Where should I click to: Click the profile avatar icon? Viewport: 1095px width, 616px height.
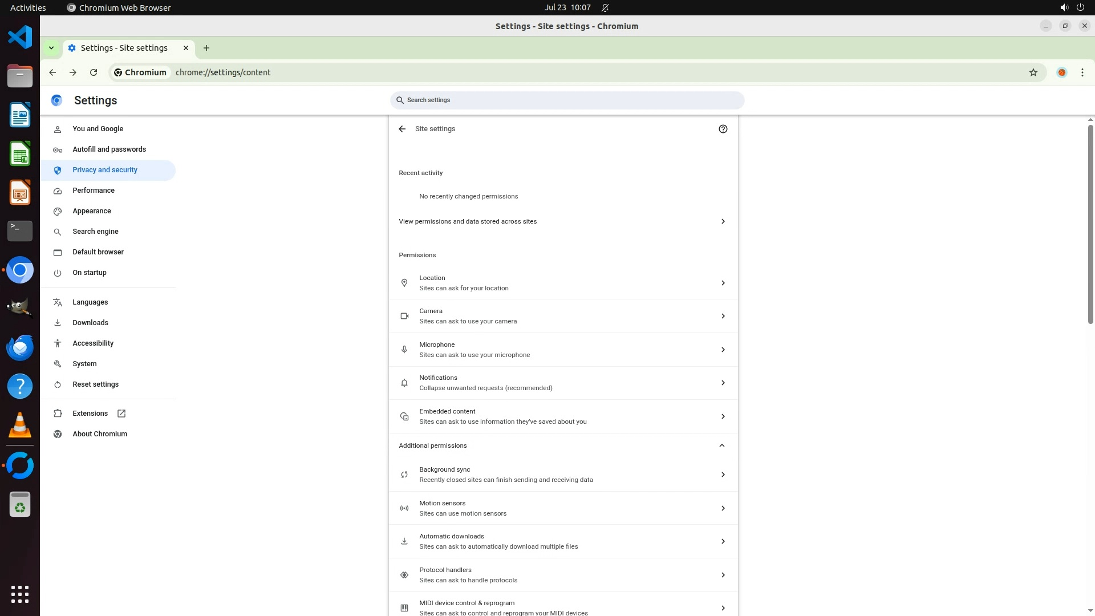tap(1061, 72)
